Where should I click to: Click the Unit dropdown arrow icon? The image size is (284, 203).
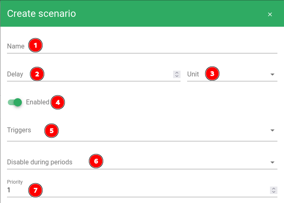point(272,74)
